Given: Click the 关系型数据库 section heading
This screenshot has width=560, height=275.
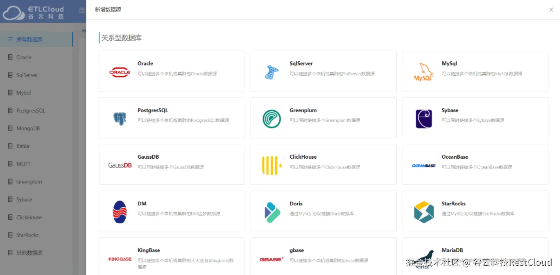Looking at the screenshot, I should click(x=121, y=38).
